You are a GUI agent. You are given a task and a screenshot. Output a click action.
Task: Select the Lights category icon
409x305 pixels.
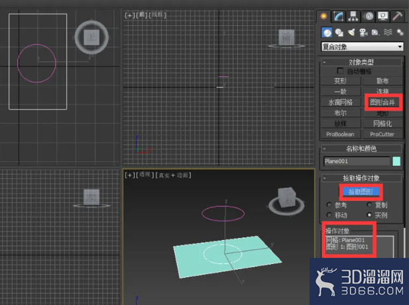pos(351,32)
